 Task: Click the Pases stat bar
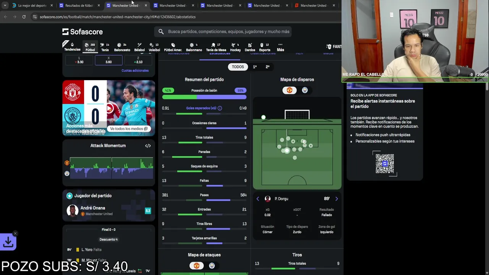(x=204, y=200)
